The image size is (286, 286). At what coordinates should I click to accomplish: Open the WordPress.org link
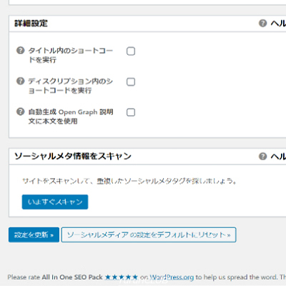[x=172, y=277]
